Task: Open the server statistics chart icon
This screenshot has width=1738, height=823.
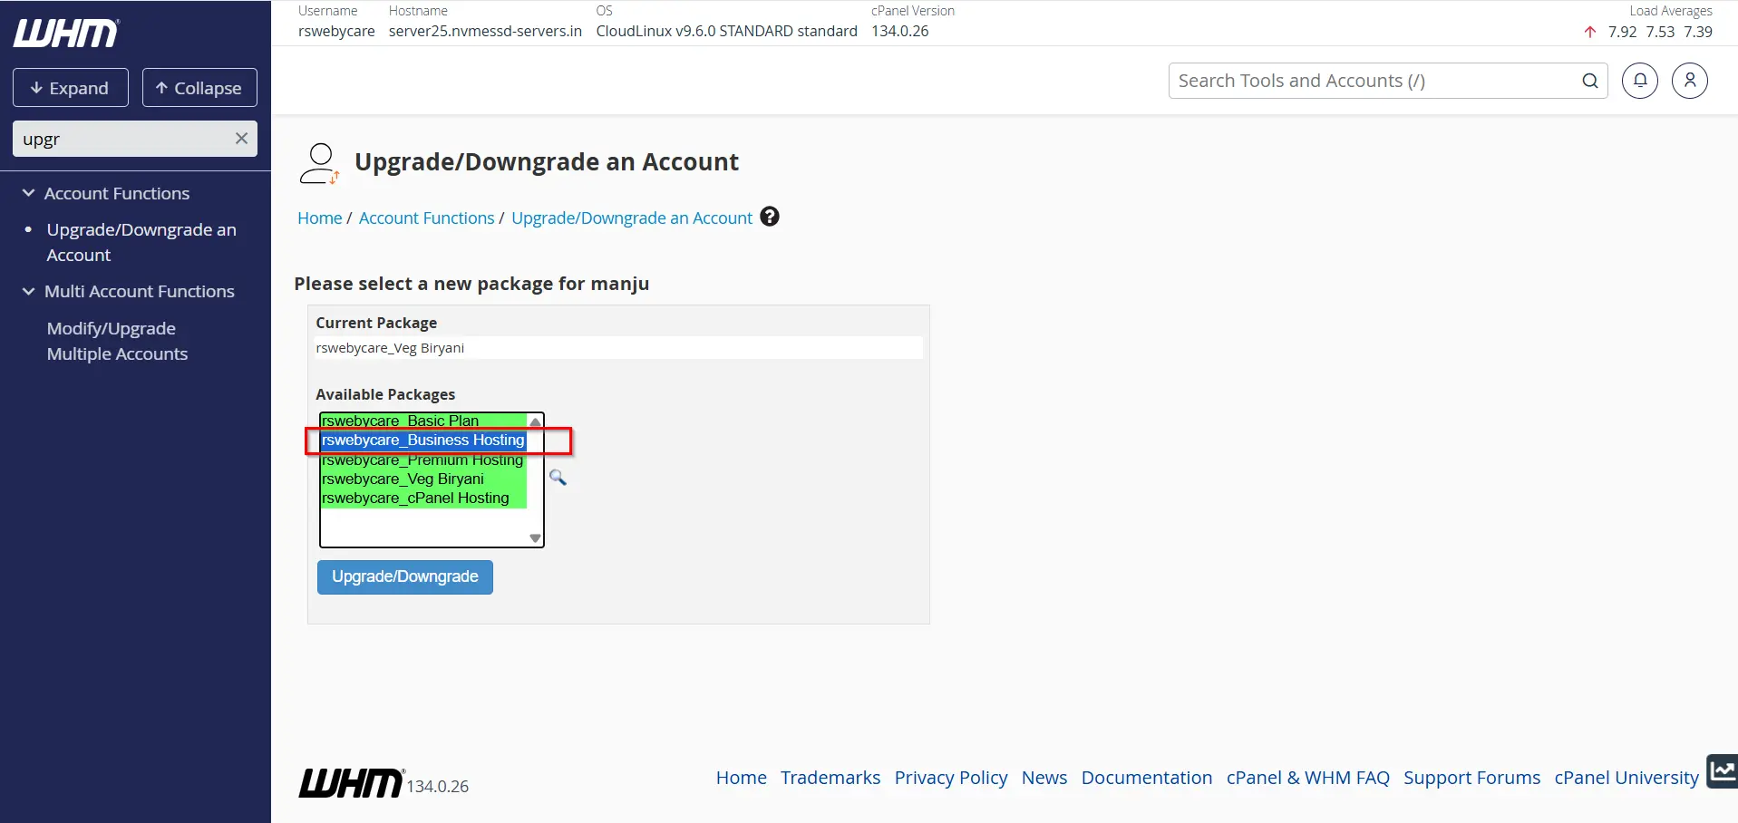Action: click(x=1722, y=771)
